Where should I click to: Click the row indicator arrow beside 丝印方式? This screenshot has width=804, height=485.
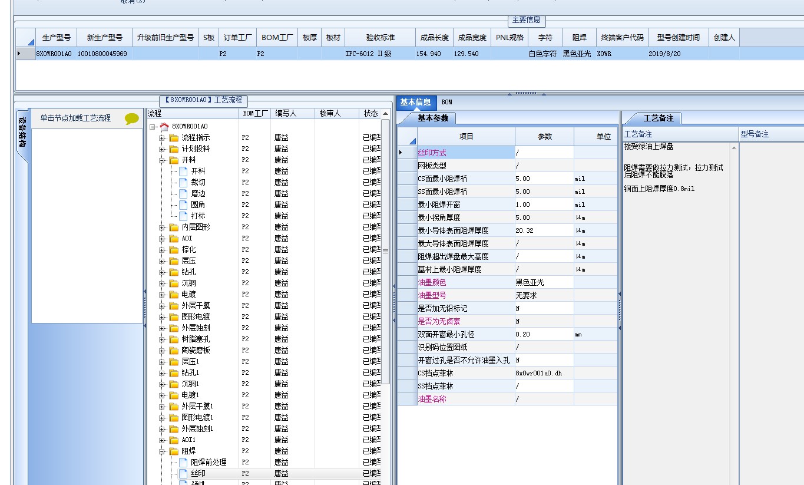point(401,153)
